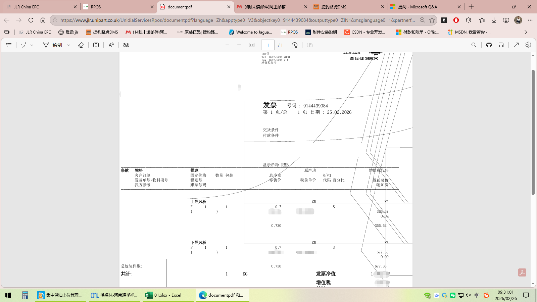The image size is (537, 302).
Task: Click the PDF page number field
Action: 268,45
